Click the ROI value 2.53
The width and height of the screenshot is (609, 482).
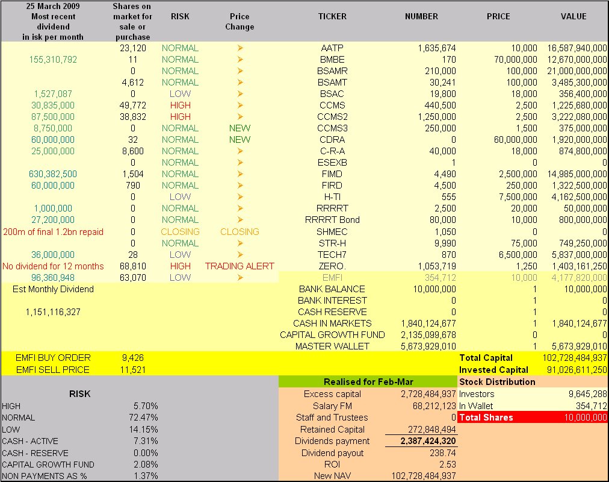[448, 465]
